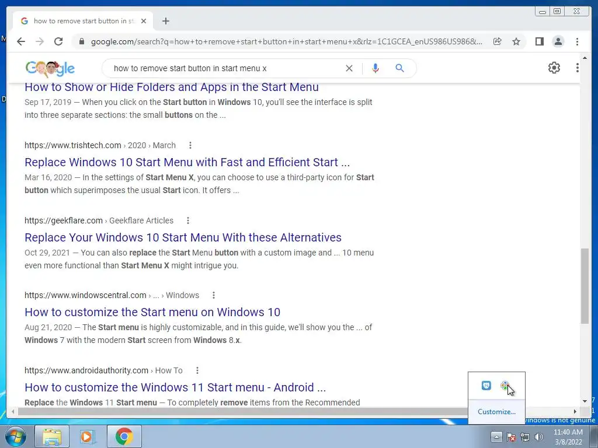The width and height of the screenshot is (598, 448).
Task: Open the network status tray icon
Action: tap(525, 437)
